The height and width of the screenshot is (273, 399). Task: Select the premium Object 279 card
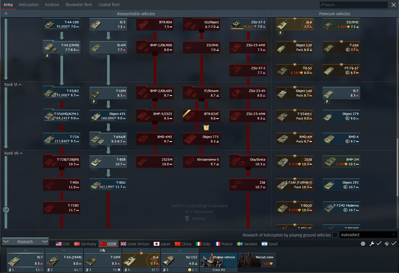[x=341, y=116]
